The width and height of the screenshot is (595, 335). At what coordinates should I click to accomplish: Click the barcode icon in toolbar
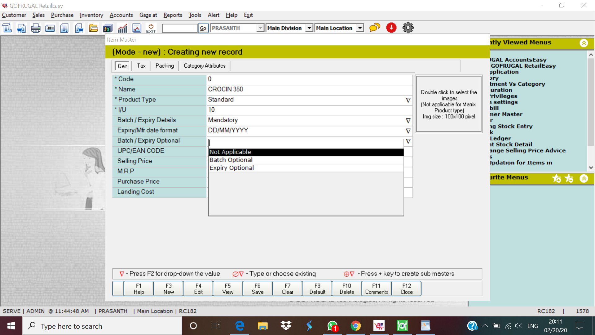click(x=50, y=28)
